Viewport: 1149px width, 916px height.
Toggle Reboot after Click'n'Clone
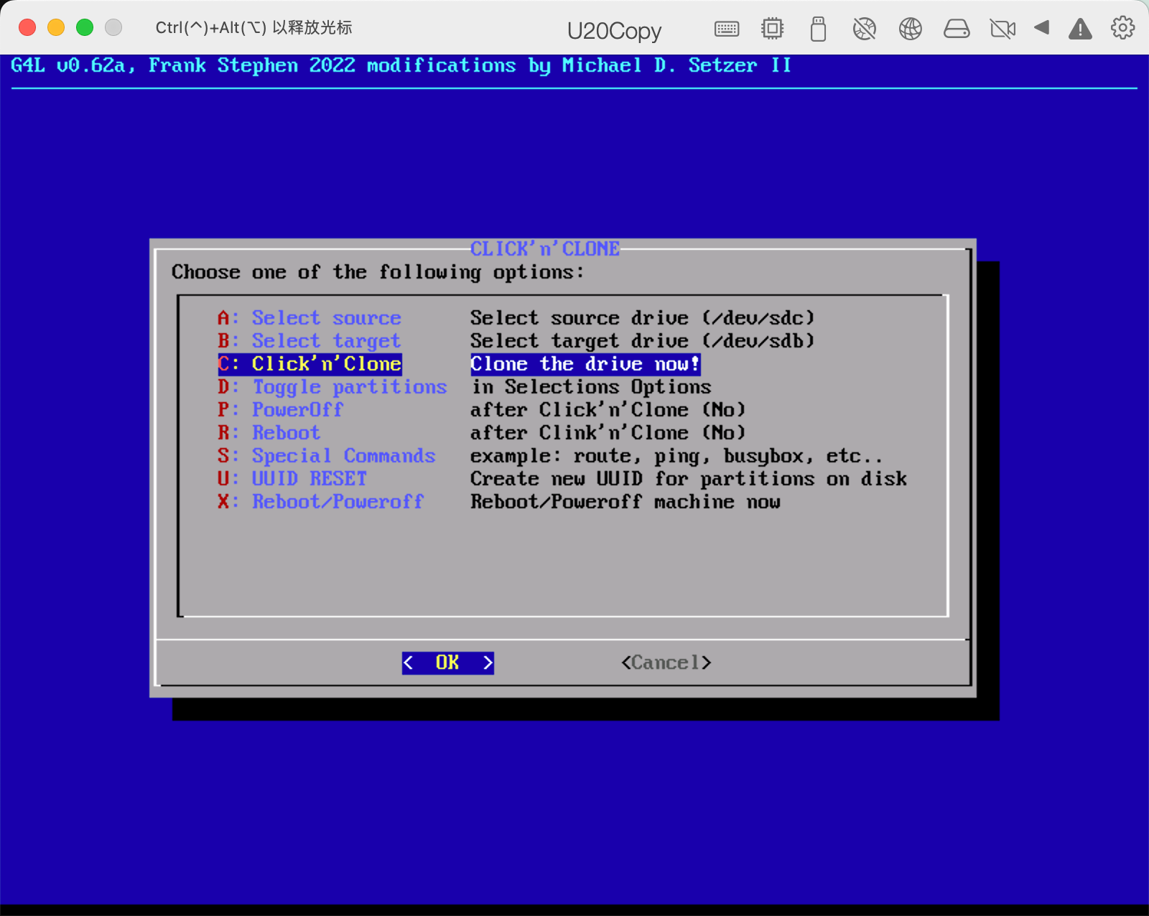point(286,432)
